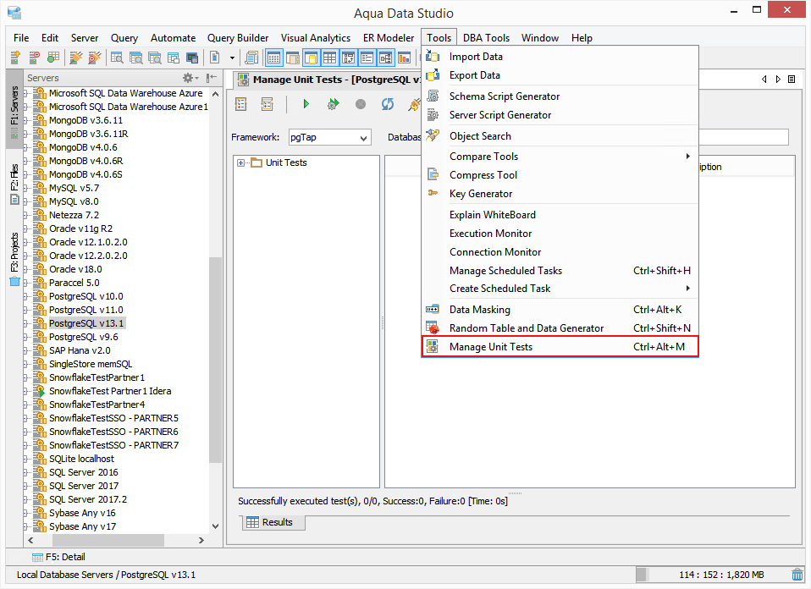
Task: Open the Servers panel gear settings menu
Action: coord(190,78)
